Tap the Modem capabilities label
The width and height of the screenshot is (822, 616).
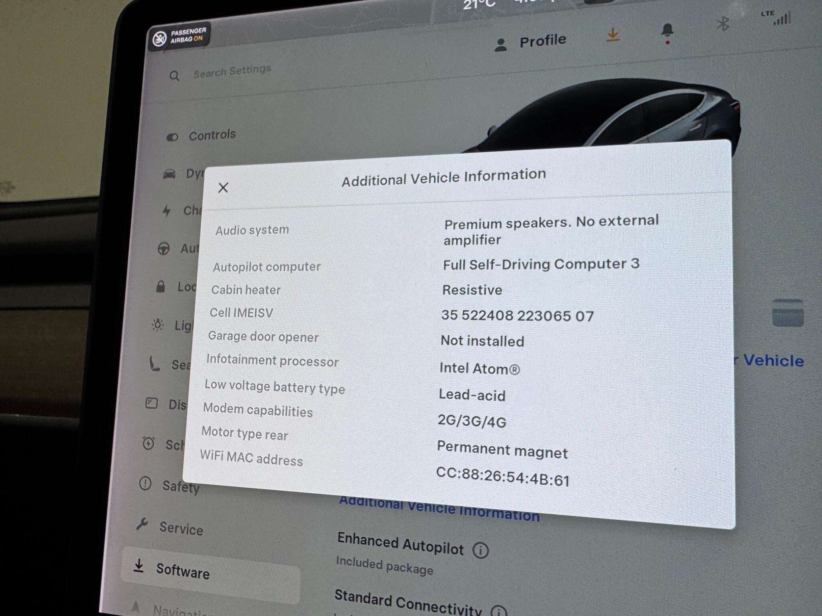click(x=258, y=410)
